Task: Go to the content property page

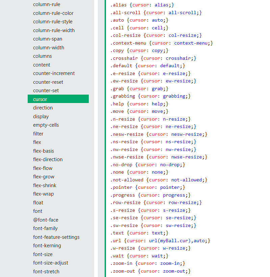Action: (42, 65)
